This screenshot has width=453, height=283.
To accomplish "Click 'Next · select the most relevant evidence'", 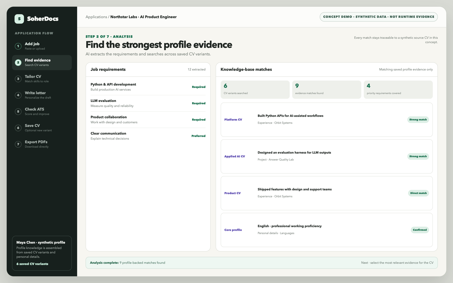I will [x=397, y=263].
